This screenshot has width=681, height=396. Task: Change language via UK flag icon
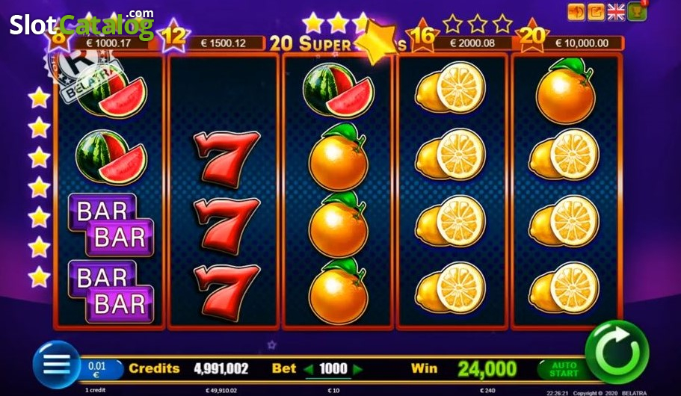tap(615, 13)
